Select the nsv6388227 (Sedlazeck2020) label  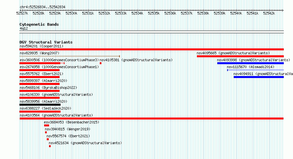point(45,109)
